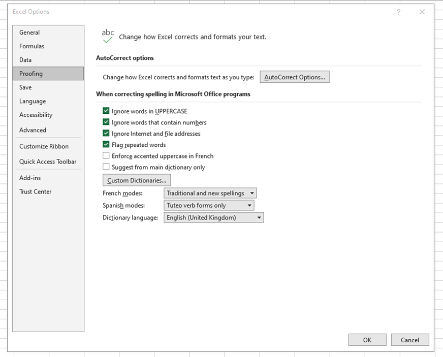Image resolution: width=443 pixels, height=357 pixels.
Task: Toggle Flag repeated words off
Action: 106,144
